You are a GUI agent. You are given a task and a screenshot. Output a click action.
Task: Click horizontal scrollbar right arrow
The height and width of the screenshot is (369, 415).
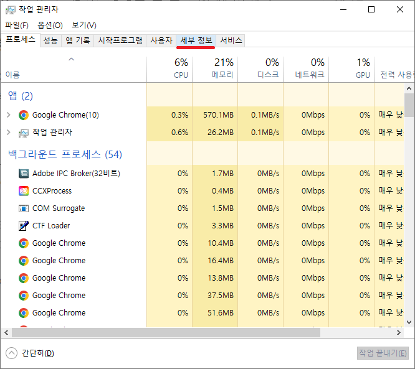click(x=399, y=332)
